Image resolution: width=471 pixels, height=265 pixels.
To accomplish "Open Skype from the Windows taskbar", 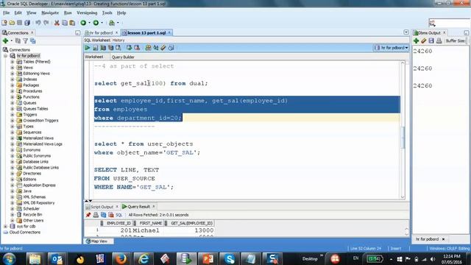I will [229, 258].
